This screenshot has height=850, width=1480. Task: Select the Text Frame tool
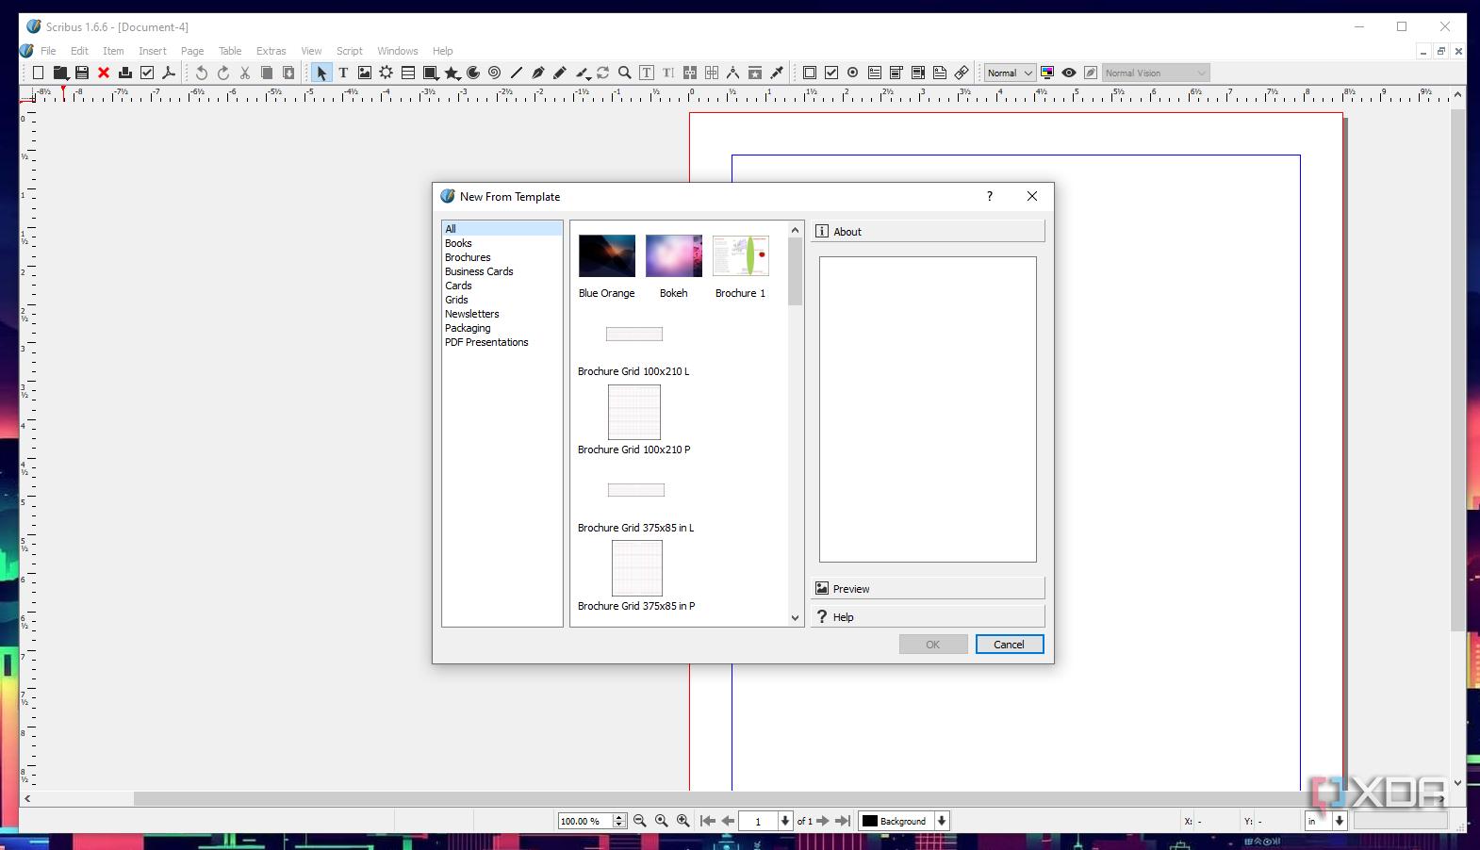pyautogui.click(x=343, y=73)
